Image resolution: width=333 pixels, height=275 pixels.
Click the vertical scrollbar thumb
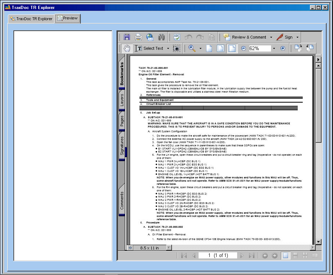(318, 106)
